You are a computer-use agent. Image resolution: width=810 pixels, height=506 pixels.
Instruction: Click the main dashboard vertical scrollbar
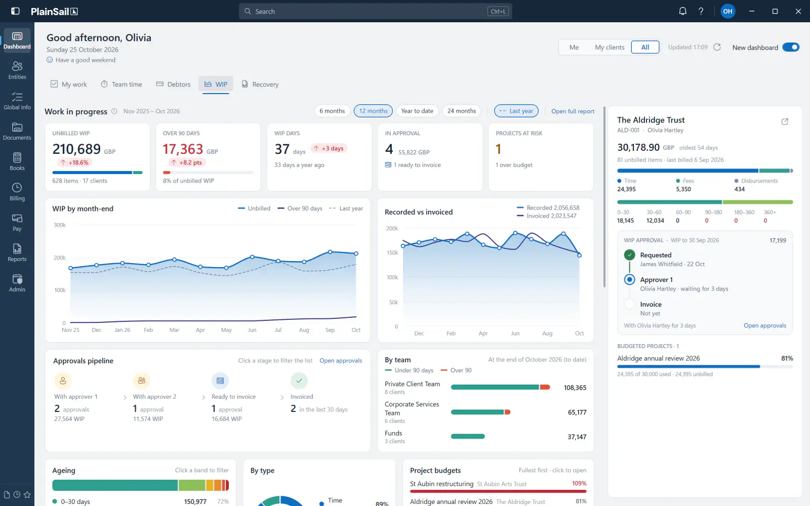click(x=604, y=197)
